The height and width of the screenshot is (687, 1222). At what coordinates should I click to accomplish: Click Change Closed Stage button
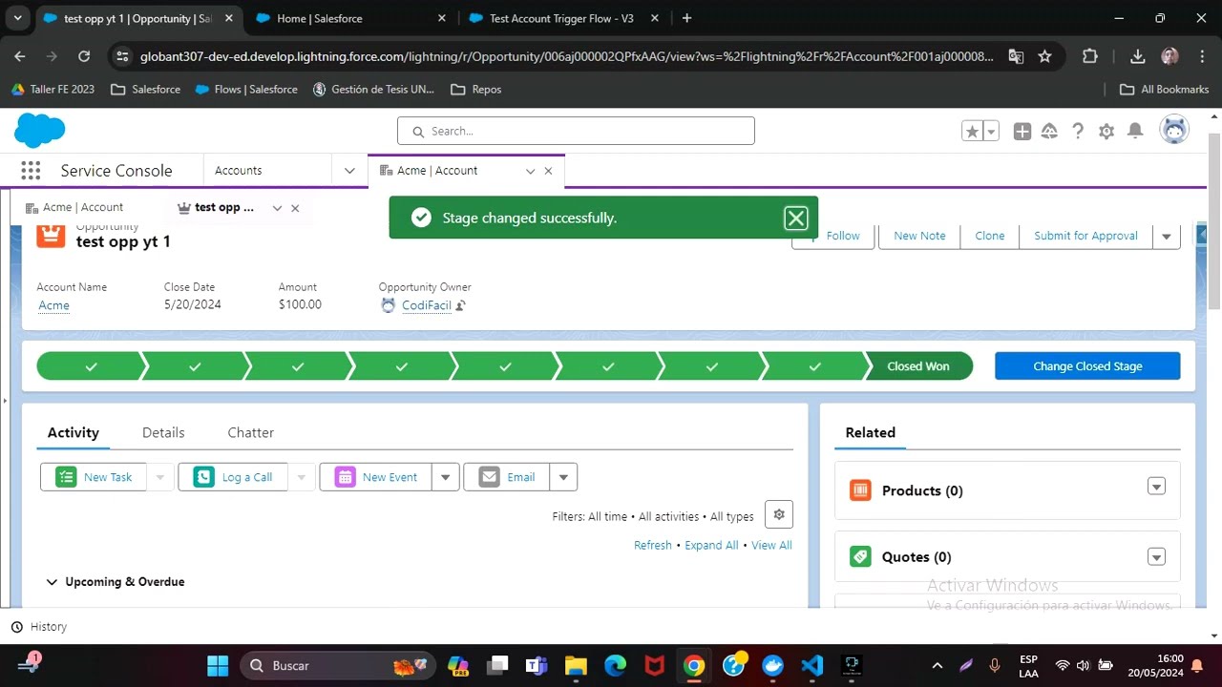[1087, 366]
